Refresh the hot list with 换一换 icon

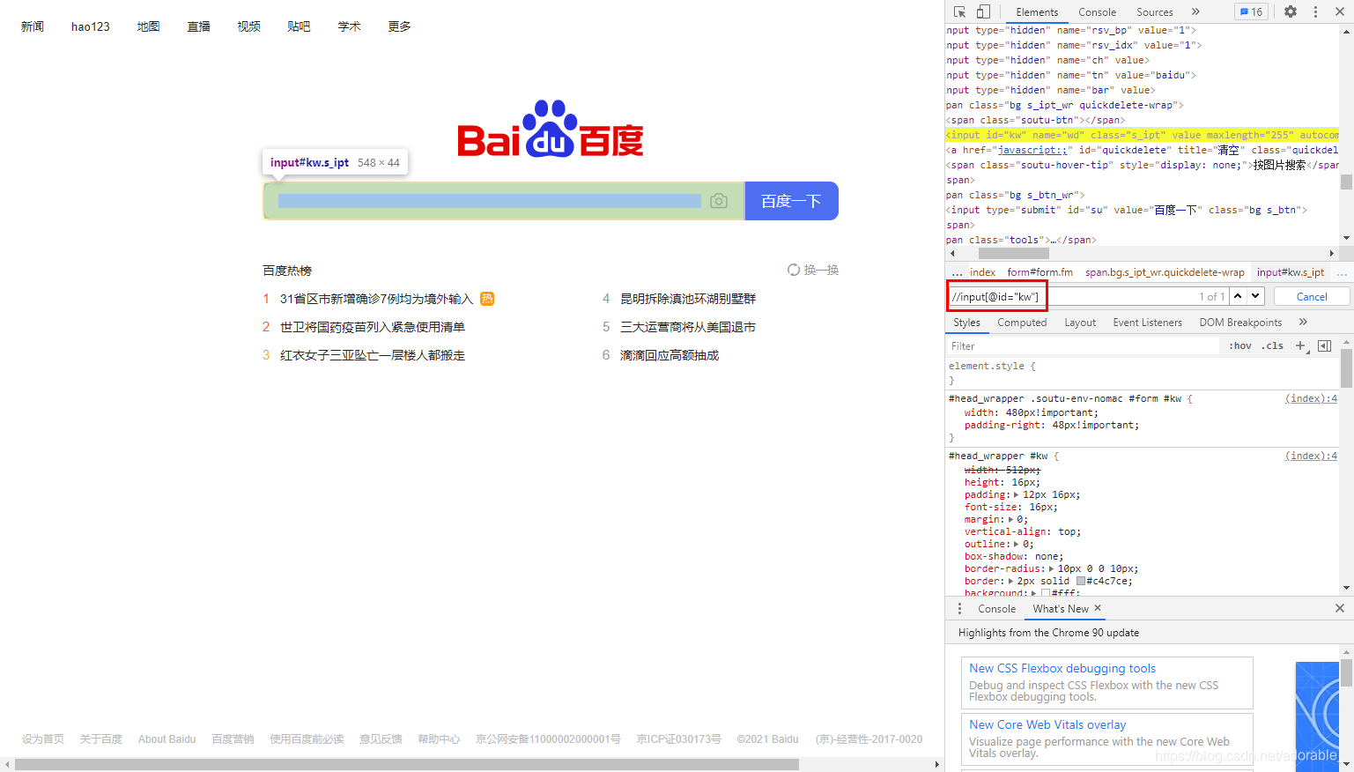[794, 270]
